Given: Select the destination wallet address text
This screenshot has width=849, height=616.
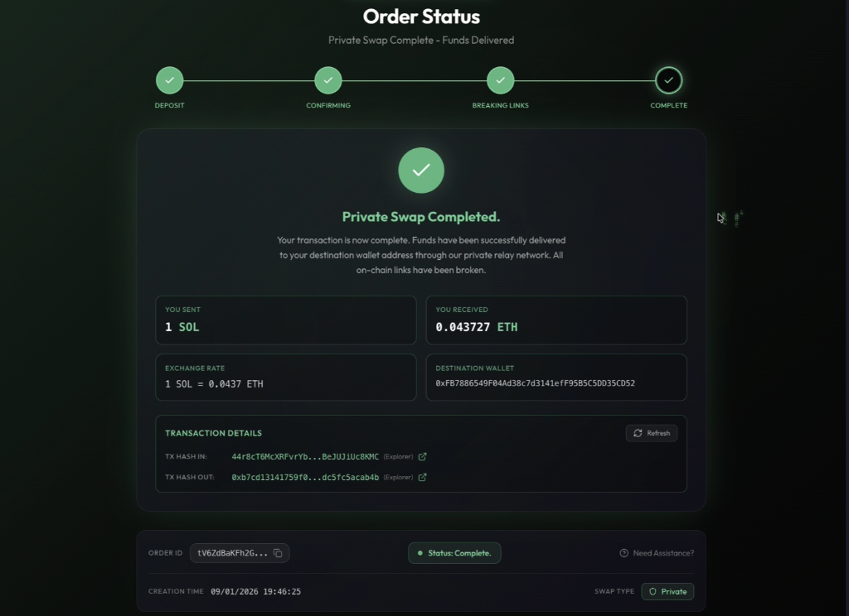Looking at the screenshot, I should 535,383.
